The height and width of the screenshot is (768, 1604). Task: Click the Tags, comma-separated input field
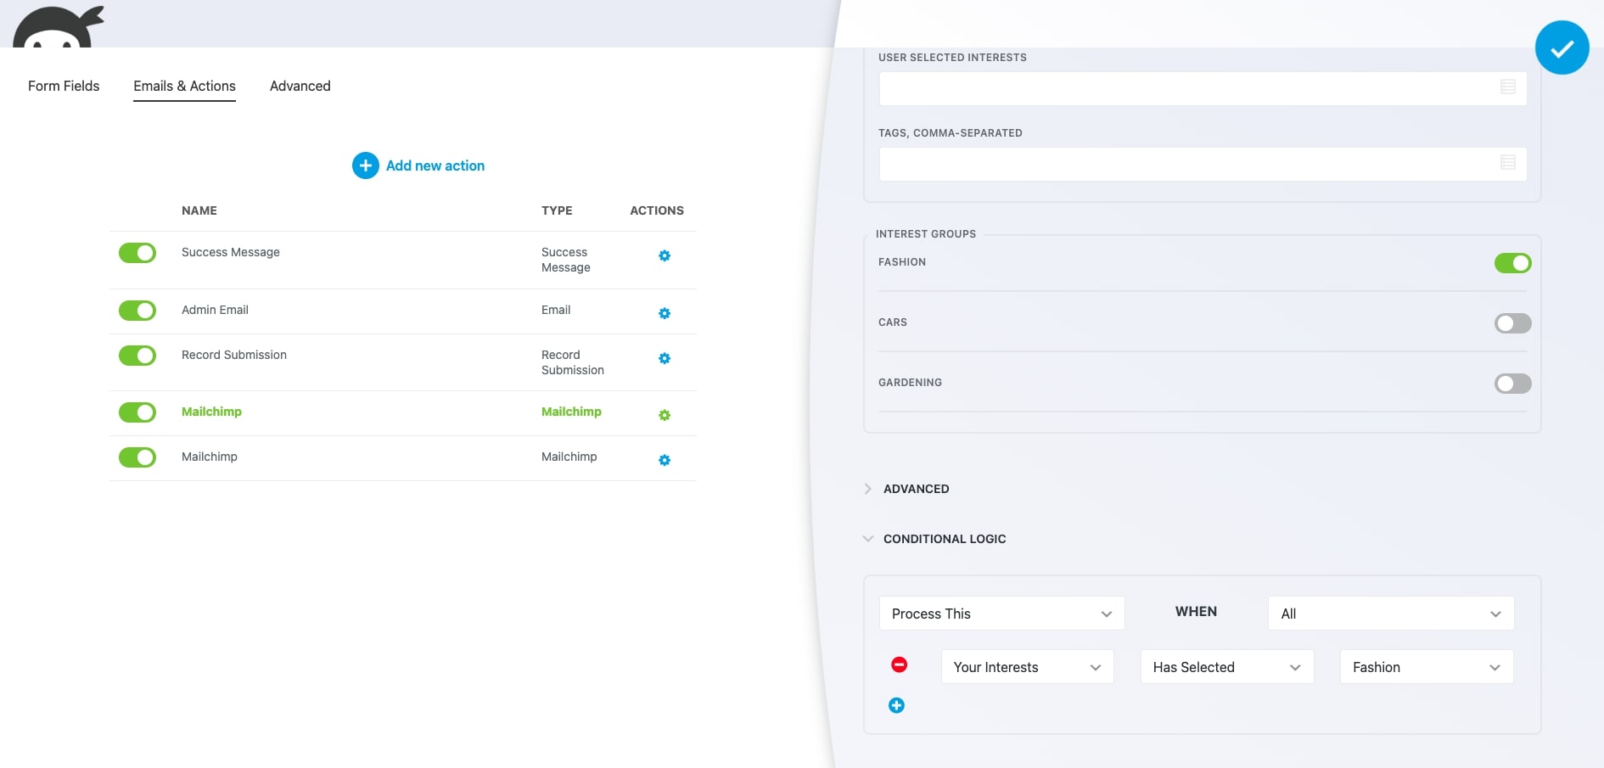coord(1203,164)
